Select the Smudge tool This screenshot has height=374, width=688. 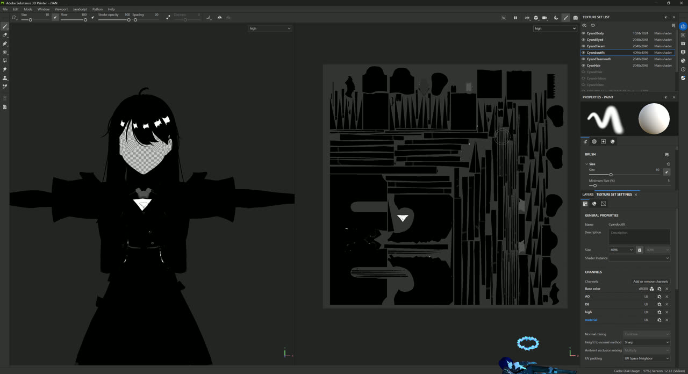tap(5, 69)
